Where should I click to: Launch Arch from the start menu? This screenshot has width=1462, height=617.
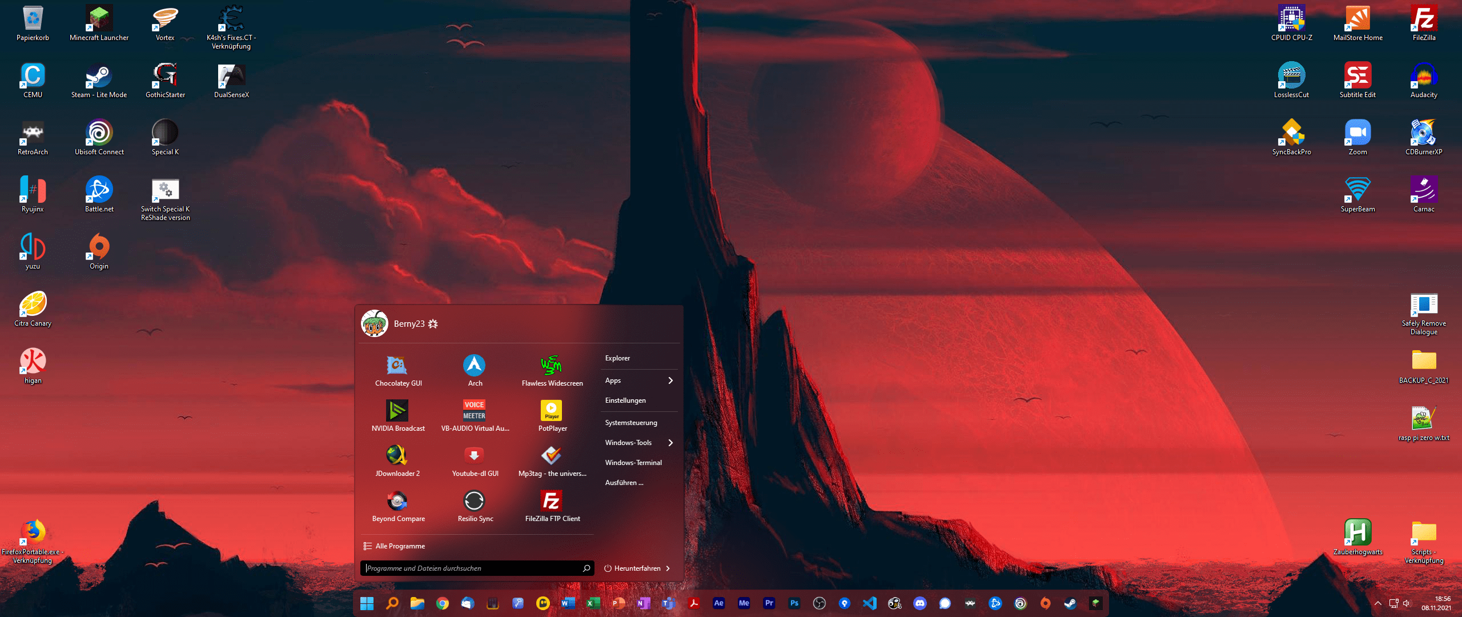tap(475, 371)
